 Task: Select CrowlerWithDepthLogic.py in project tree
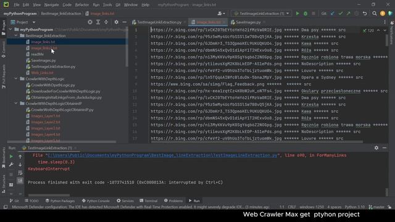click(53, 85)
